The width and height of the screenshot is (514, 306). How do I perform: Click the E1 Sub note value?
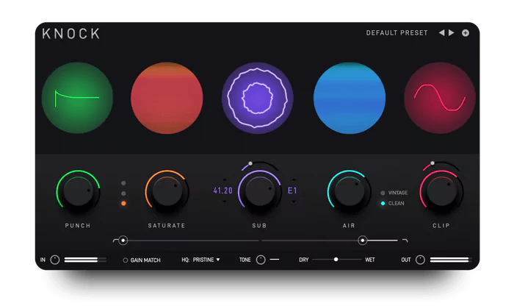292,191
